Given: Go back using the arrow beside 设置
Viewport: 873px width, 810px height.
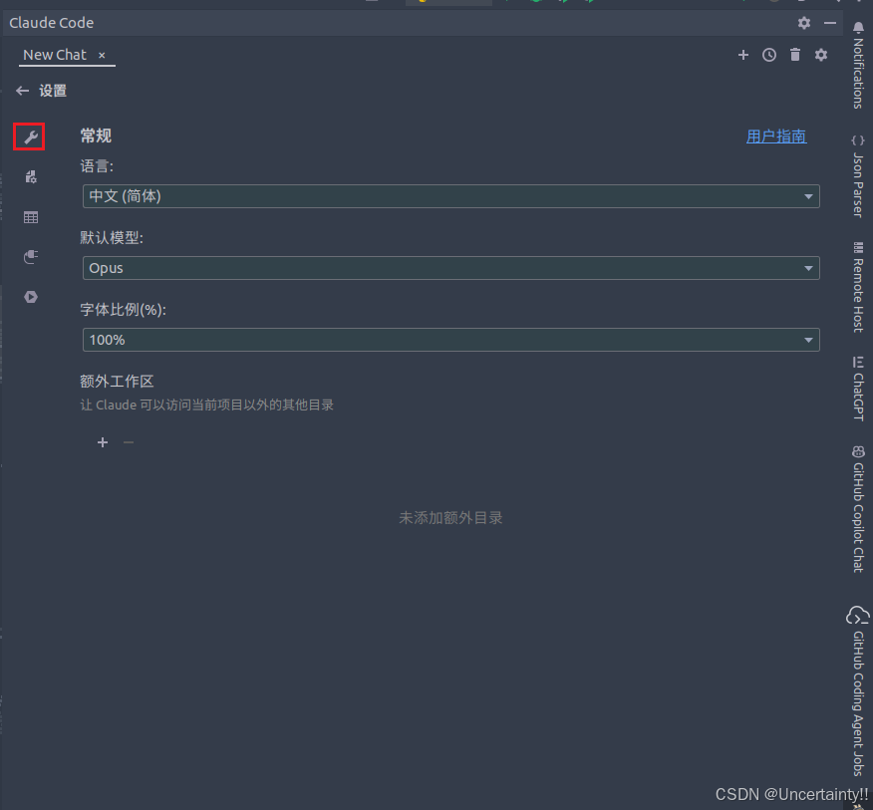Looking at the screenshot, I should tap(22, 91).
